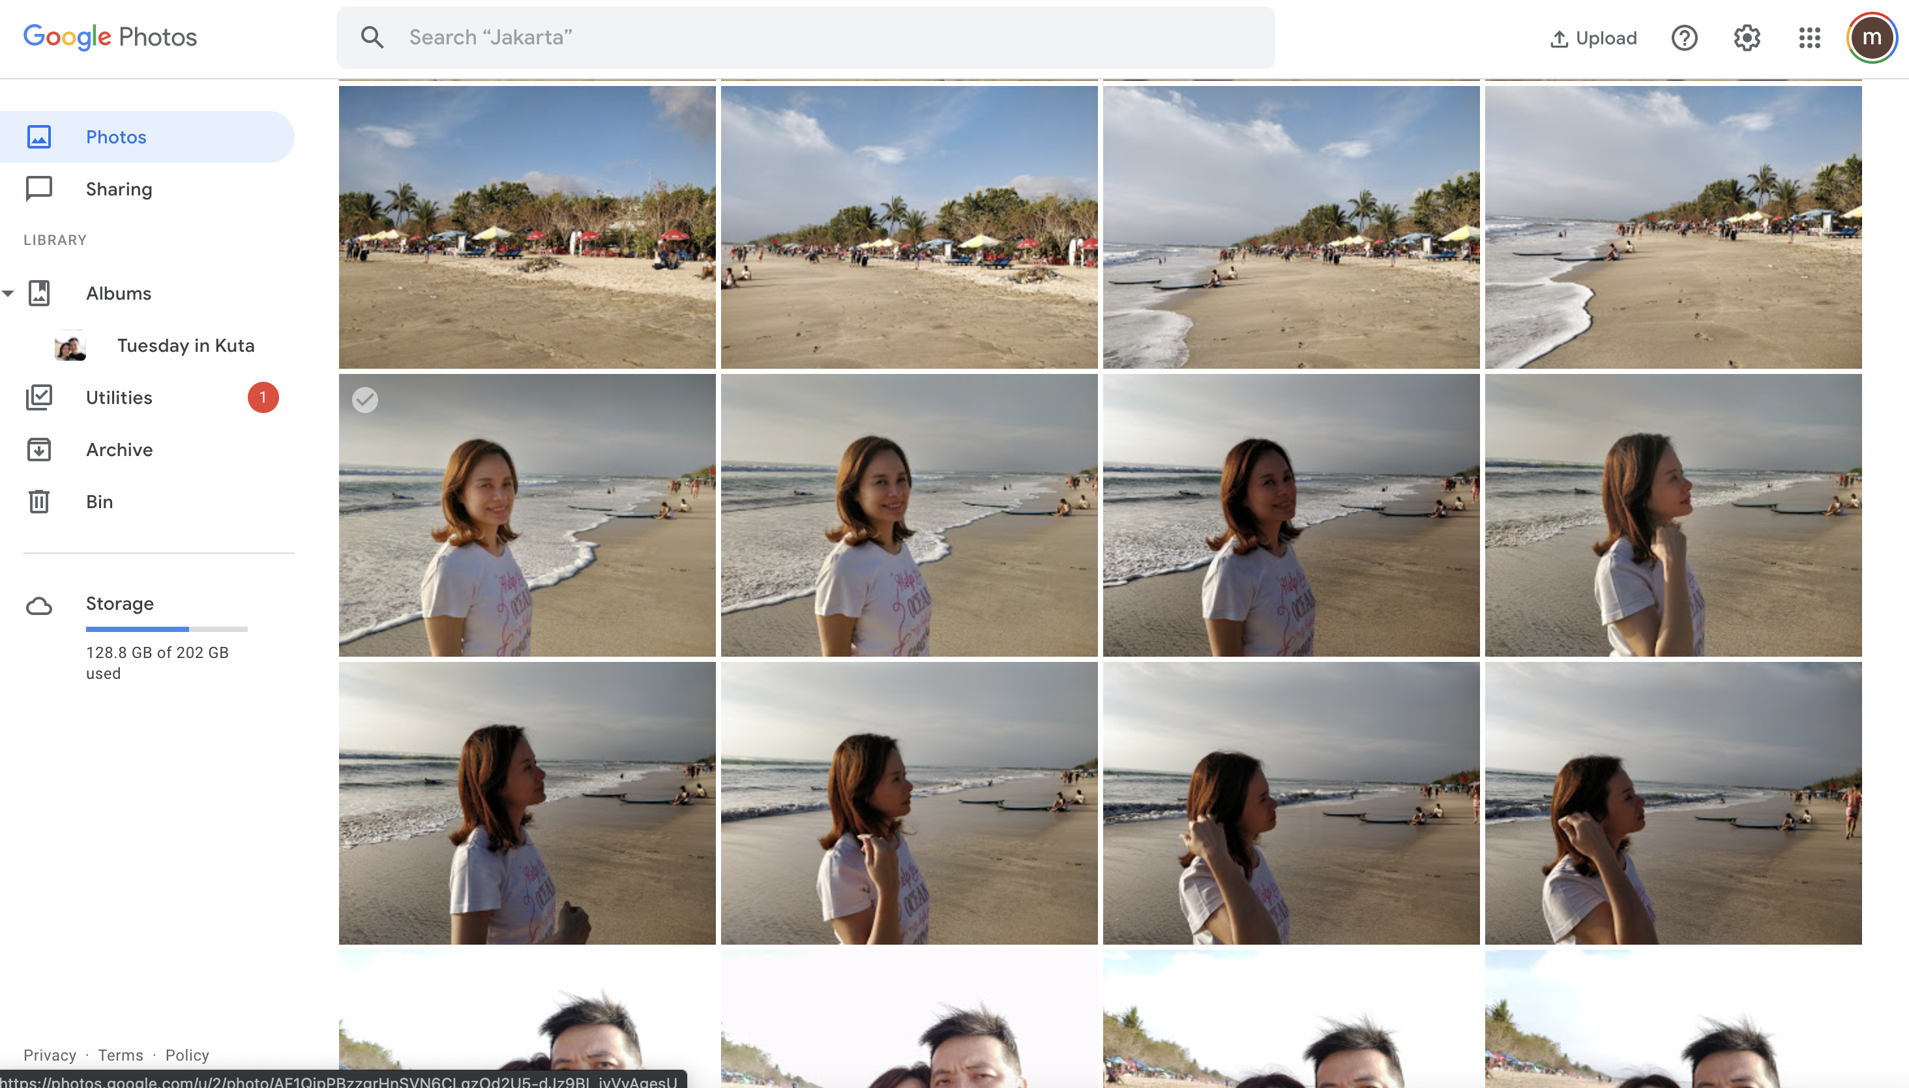Open the middle-row photo of woman with hand on chin
Viewport: 1909px width, 1088px height.
(x=1674, y=515)
